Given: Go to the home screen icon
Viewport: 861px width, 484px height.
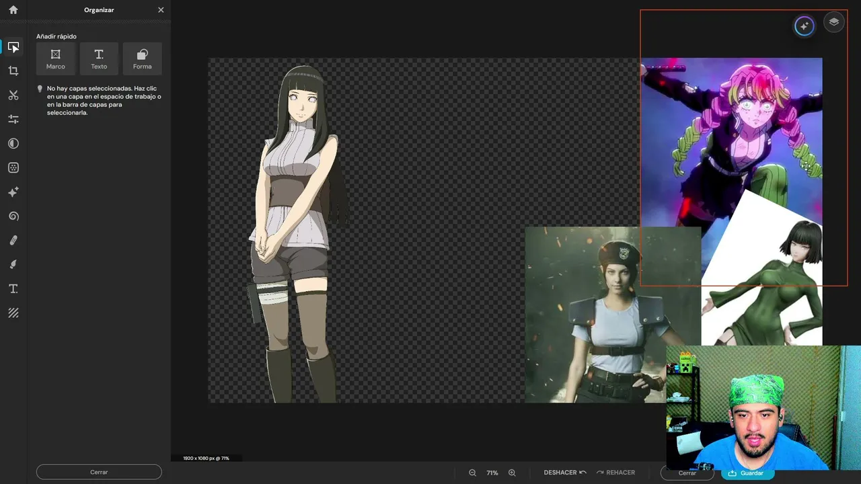Looking at the screenshot, I should coord(13,10).
